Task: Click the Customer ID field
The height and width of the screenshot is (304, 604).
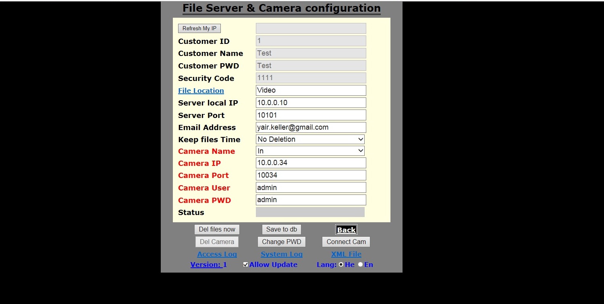Action: (x=311, y=41)
